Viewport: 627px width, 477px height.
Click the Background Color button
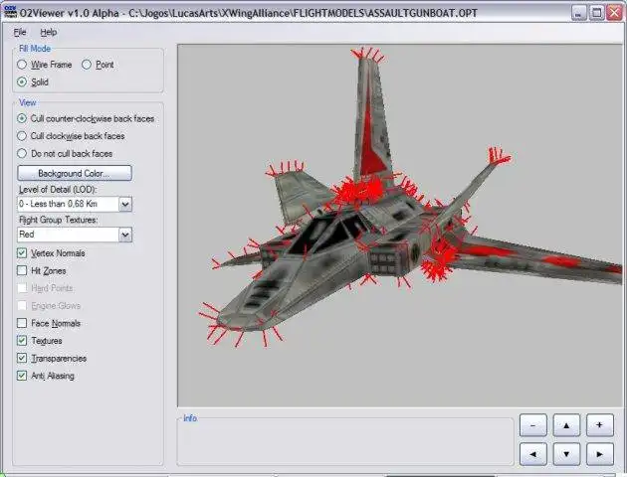(75, 173)
